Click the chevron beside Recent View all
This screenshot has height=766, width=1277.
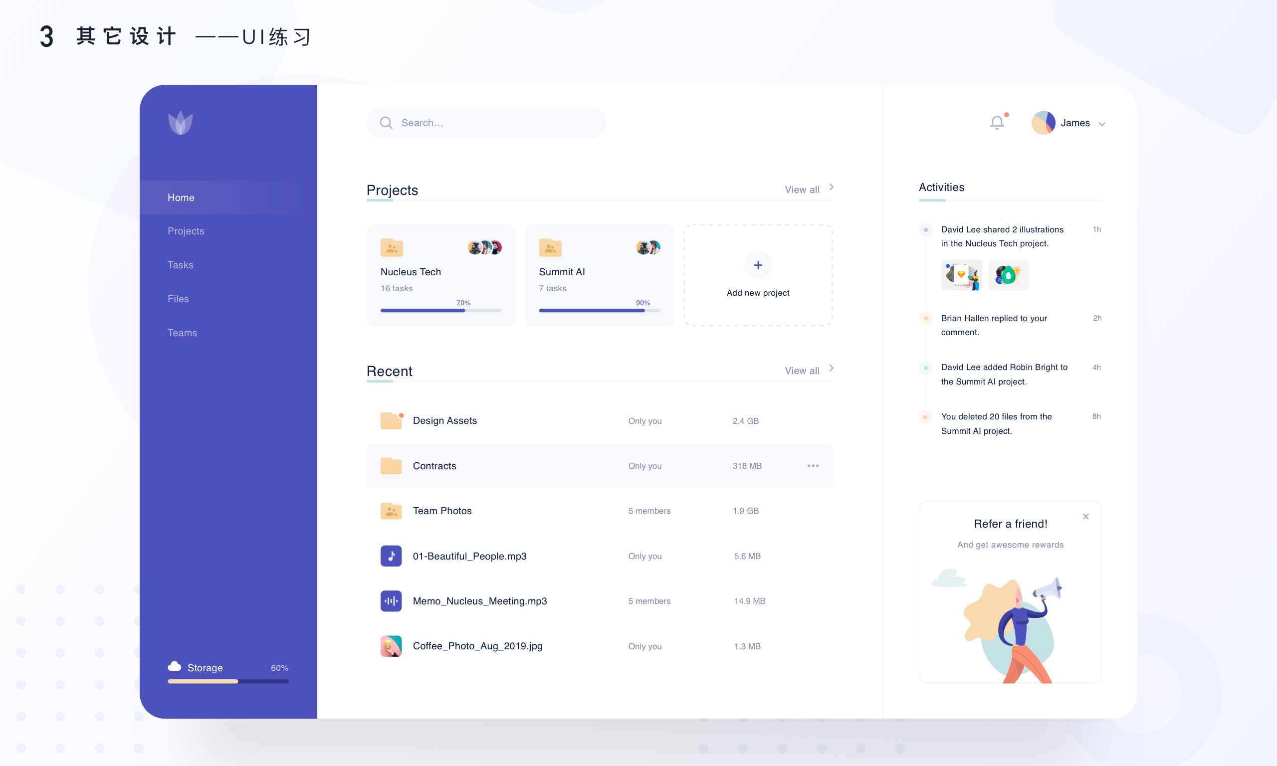tap(831, 369)
